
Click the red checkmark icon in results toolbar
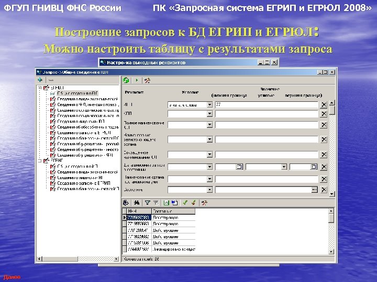click(x=194, y=203)
